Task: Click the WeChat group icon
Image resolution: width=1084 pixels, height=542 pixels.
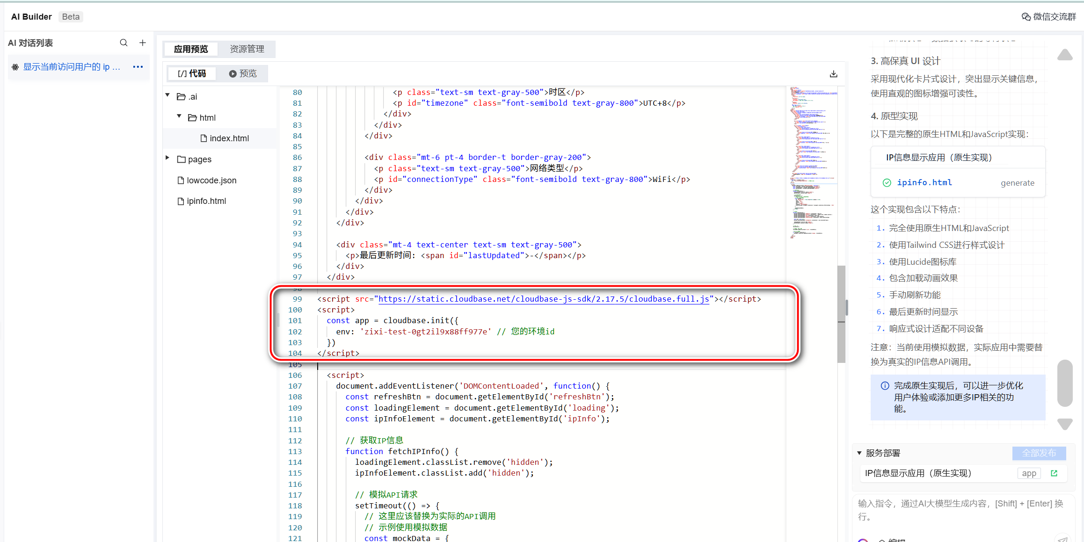Action: tap(1026, 17)
